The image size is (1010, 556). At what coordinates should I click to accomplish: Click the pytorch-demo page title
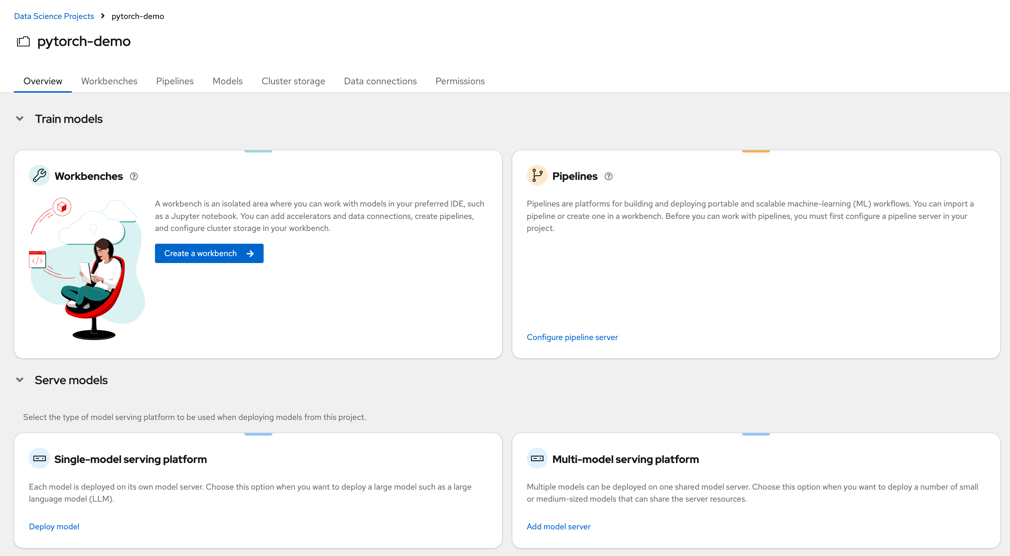84,41
